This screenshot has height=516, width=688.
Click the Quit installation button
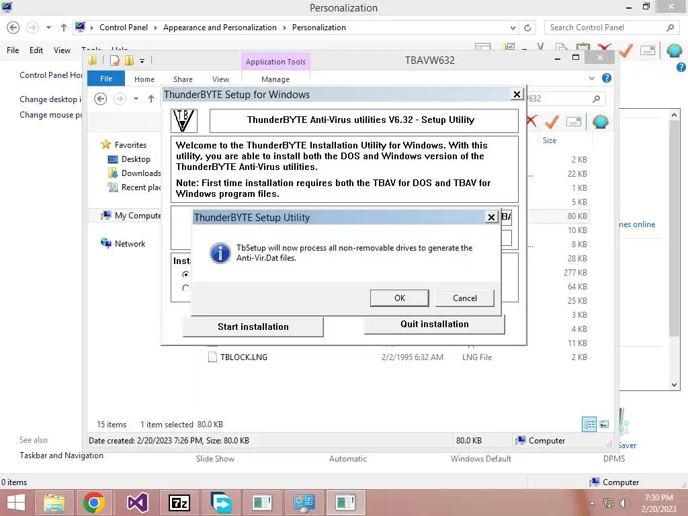click(435, 325)
